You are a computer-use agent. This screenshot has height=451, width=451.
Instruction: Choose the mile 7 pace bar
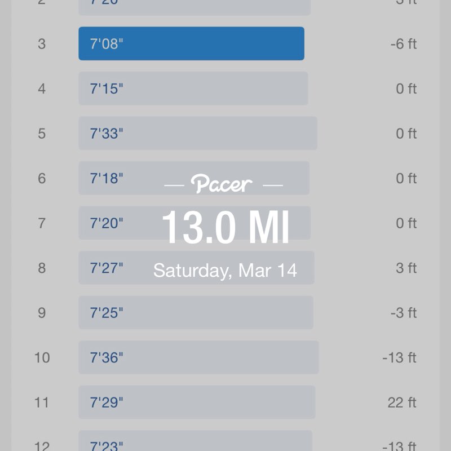coord(124,223)
